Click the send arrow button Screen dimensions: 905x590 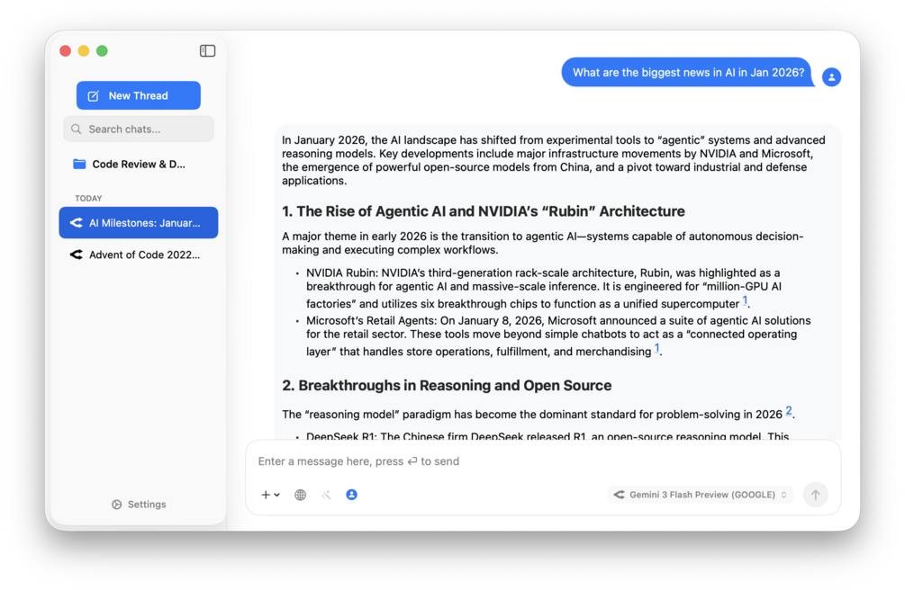tap(816, 495)
